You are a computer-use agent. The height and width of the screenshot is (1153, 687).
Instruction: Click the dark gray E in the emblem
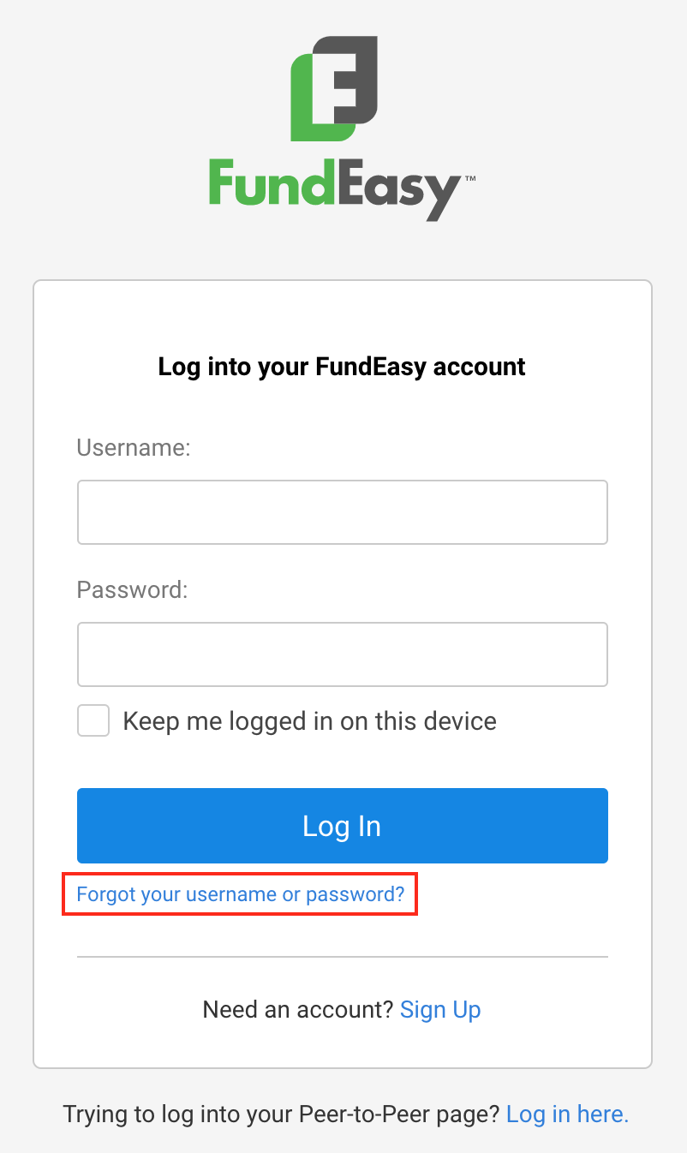pyautogui.click(x=352, y=81)
